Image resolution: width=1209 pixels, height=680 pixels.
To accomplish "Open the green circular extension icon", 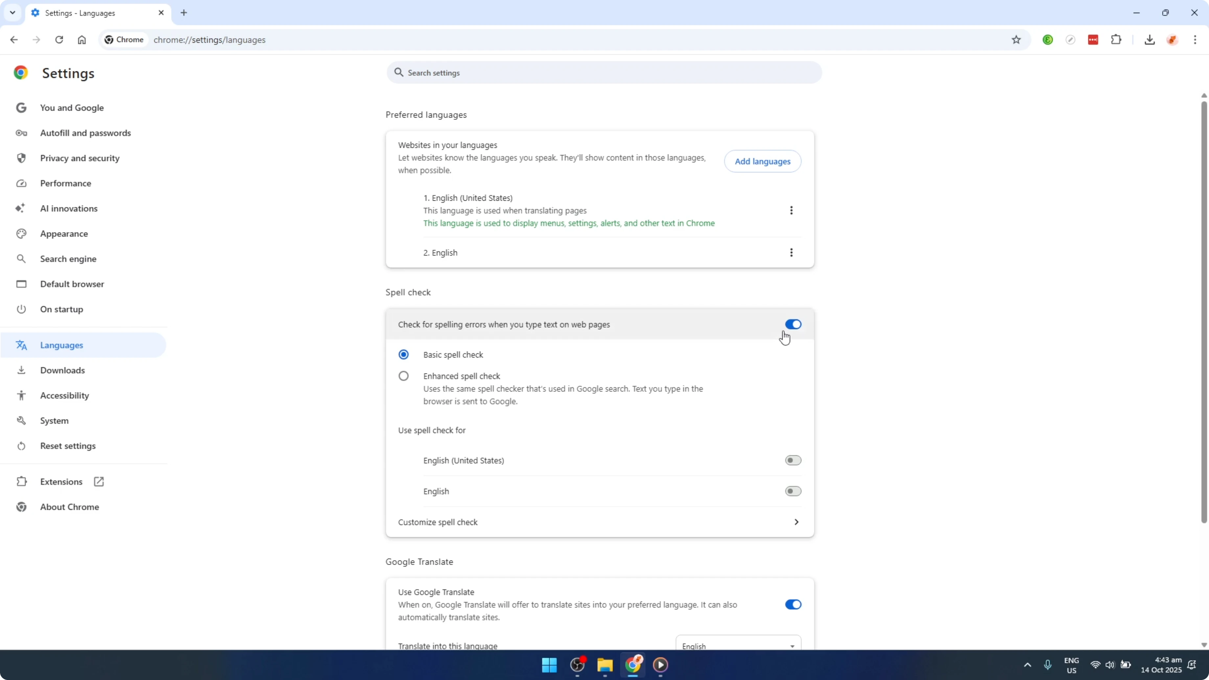I will click(x=1048, y=40).
